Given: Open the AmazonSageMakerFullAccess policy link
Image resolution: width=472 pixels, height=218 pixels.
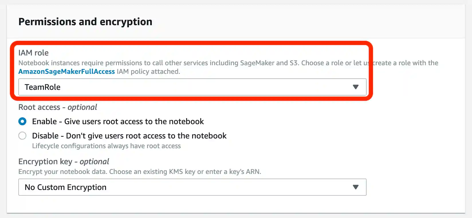Looking at the screenshot, I should [66, 72].
